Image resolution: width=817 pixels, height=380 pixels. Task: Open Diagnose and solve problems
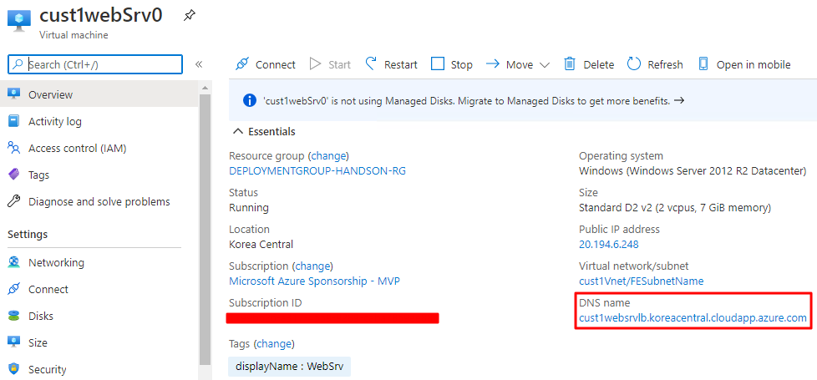tap(99, 201)
